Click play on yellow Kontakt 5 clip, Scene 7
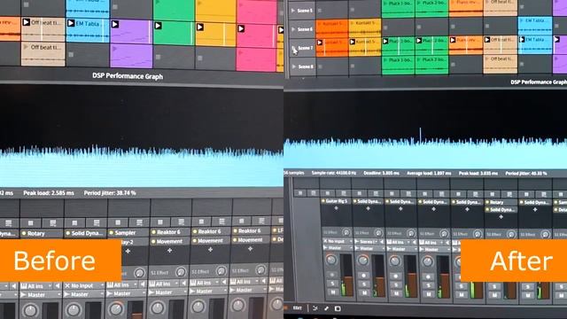Viewport: 567px width, 319px height. 353,43
